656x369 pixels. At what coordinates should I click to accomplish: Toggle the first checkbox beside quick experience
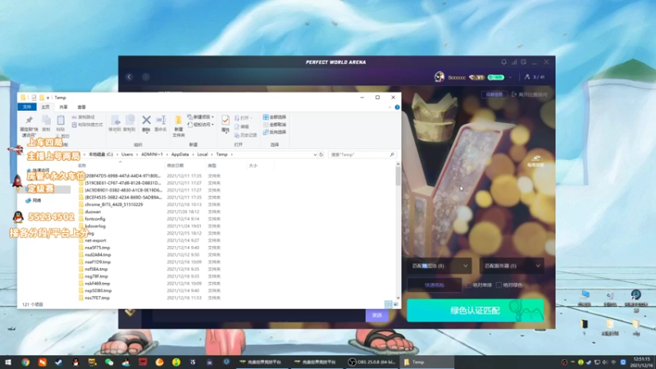coord(468,285)
